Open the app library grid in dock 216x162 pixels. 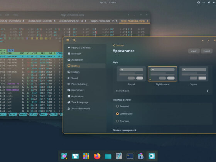[x=86, y=156]
